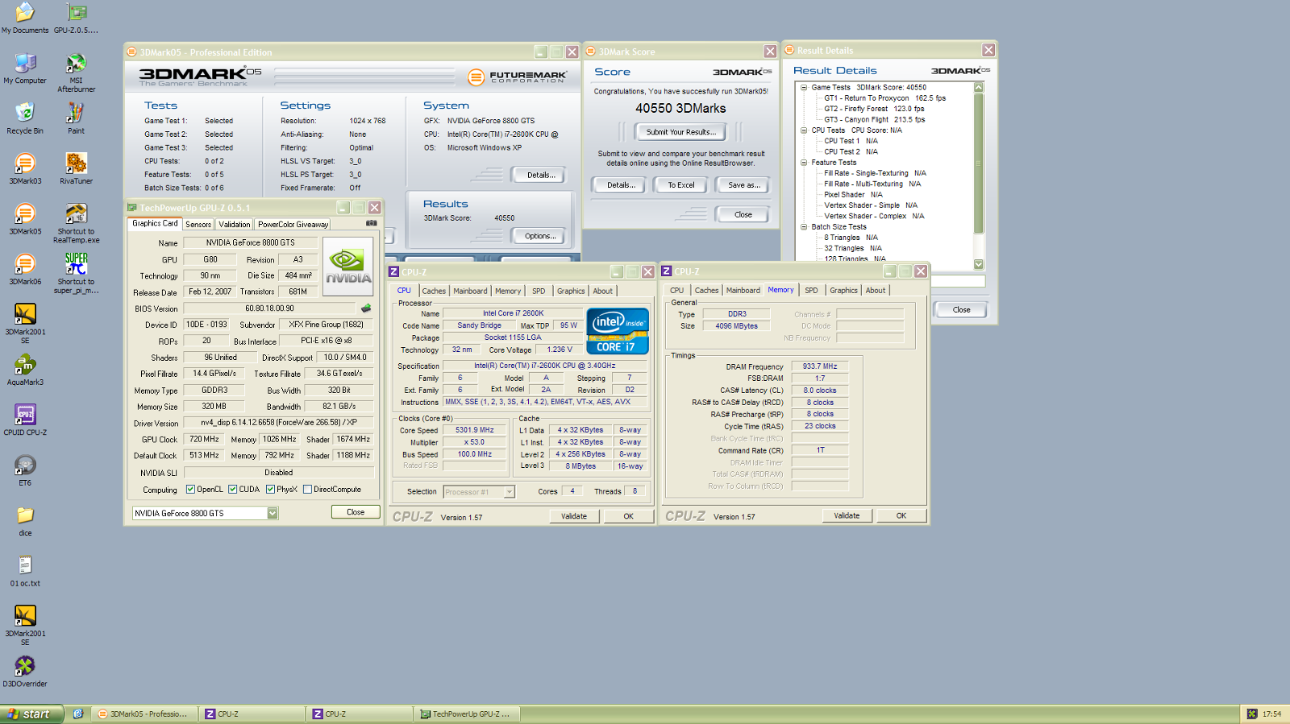Screen dimensions: 1290x724
Task: Launch Paint from the desktop
Action: [x=76, y=118]
